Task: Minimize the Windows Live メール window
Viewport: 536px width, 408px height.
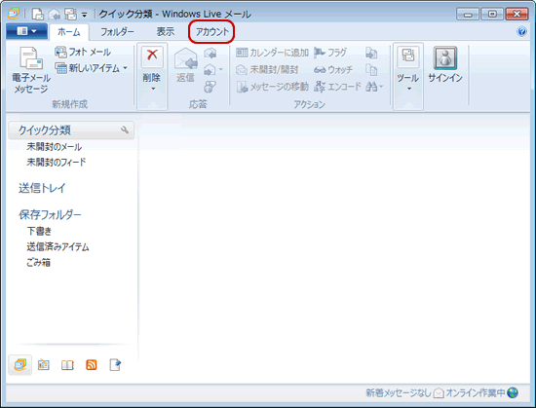Action: tap(468, 15)
